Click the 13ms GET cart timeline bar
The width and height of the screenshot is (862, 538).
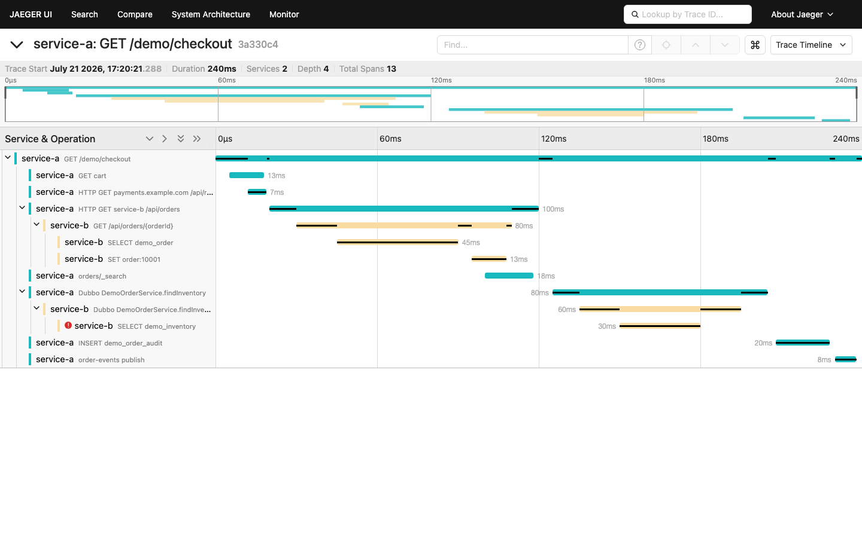click(x=247, y=175)
